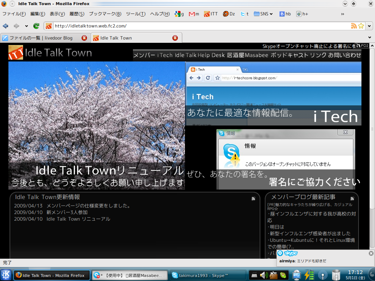Open the リンク navigation link
This screenshot has height=281, width=375.
[x=318, y=55]
